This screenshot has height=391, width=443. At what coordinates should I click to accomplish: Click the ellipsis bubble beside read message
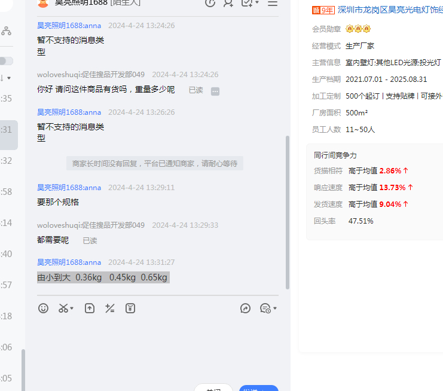coord(215,91)
